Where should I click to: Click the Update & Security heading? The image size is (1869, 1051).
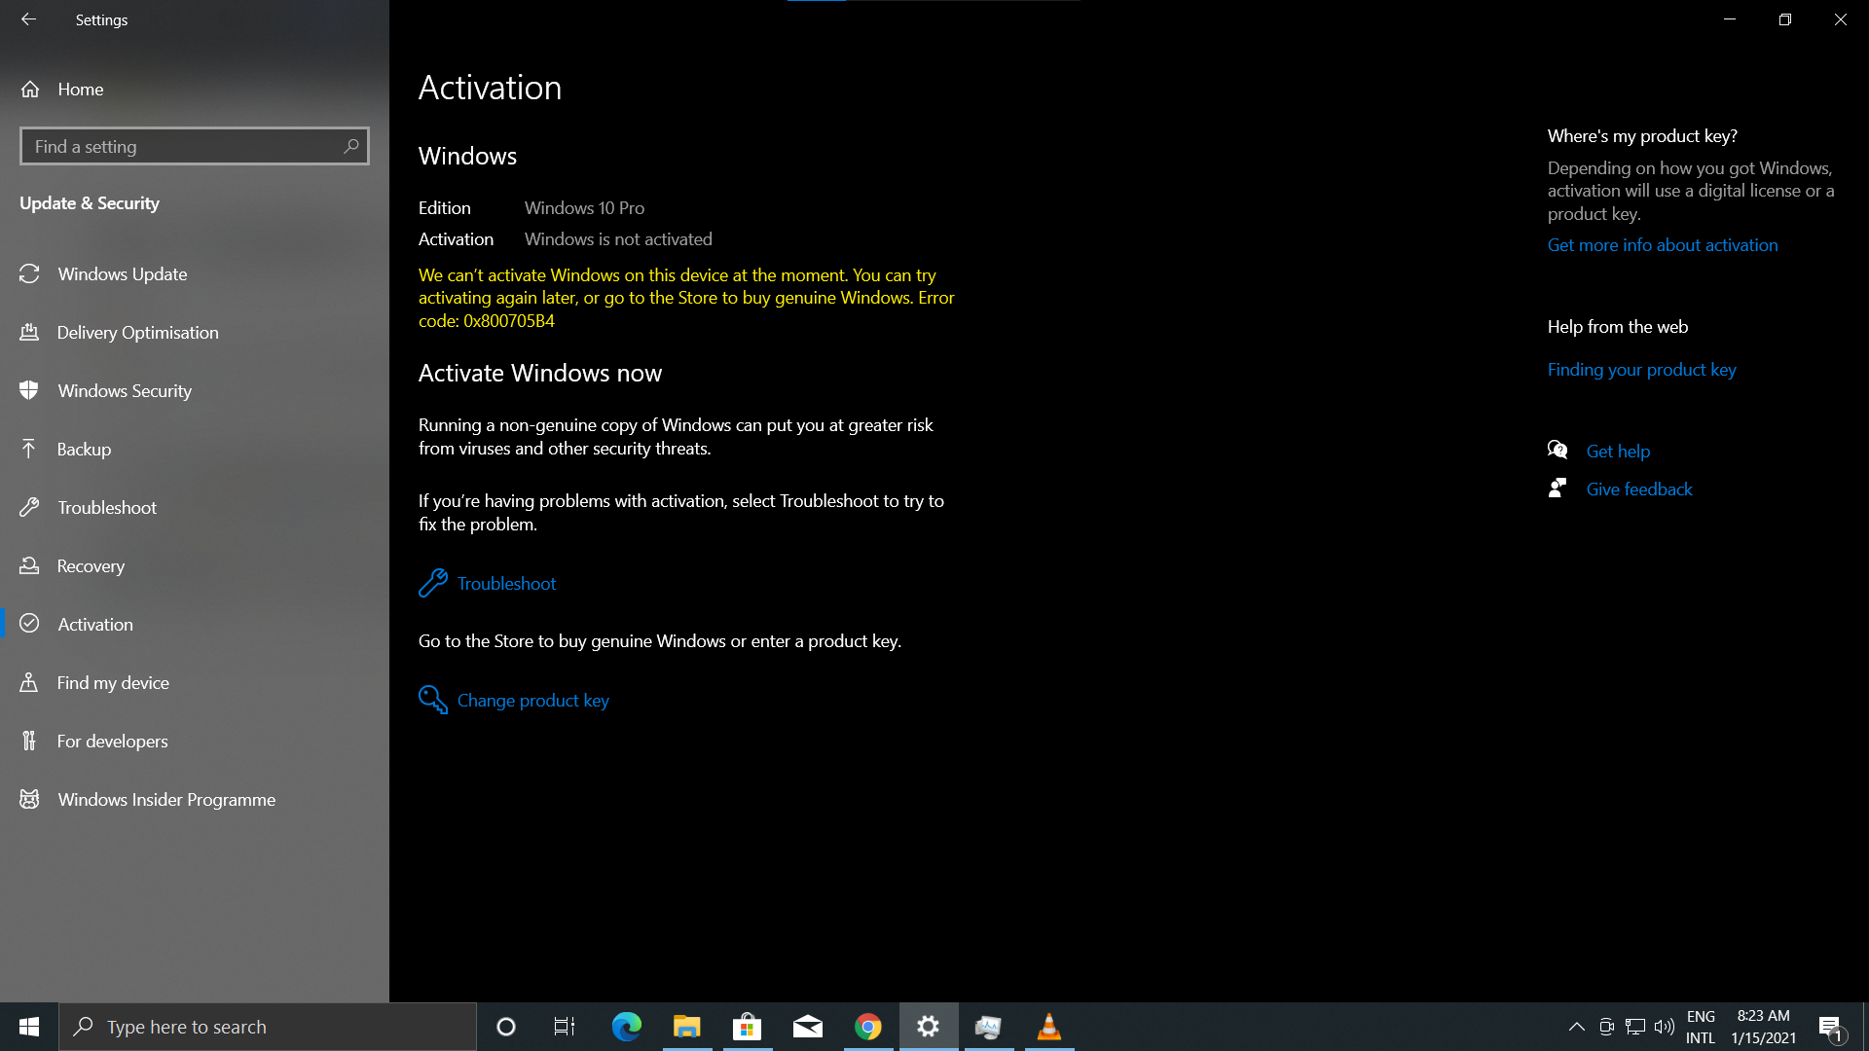[90, 202]
